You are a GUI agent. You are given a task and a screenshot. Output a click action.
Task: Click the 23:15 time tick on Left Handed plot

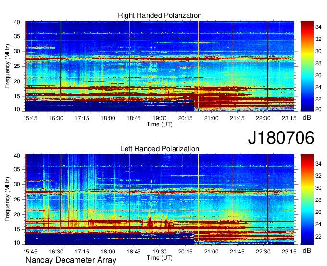pyautogui.click(x=289, y=251)
